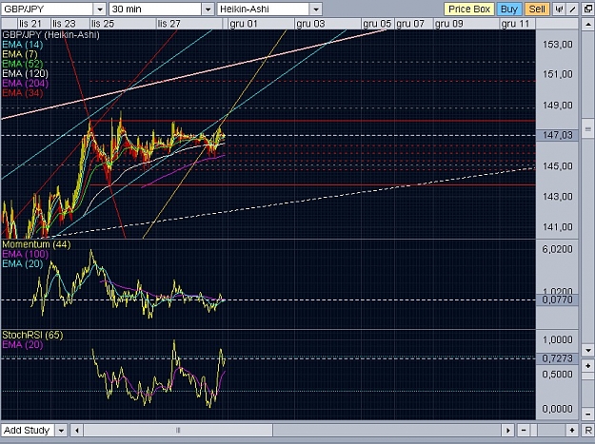Click the vertical zoom minus icon
The image size is (595, 444).
[587, 414]
